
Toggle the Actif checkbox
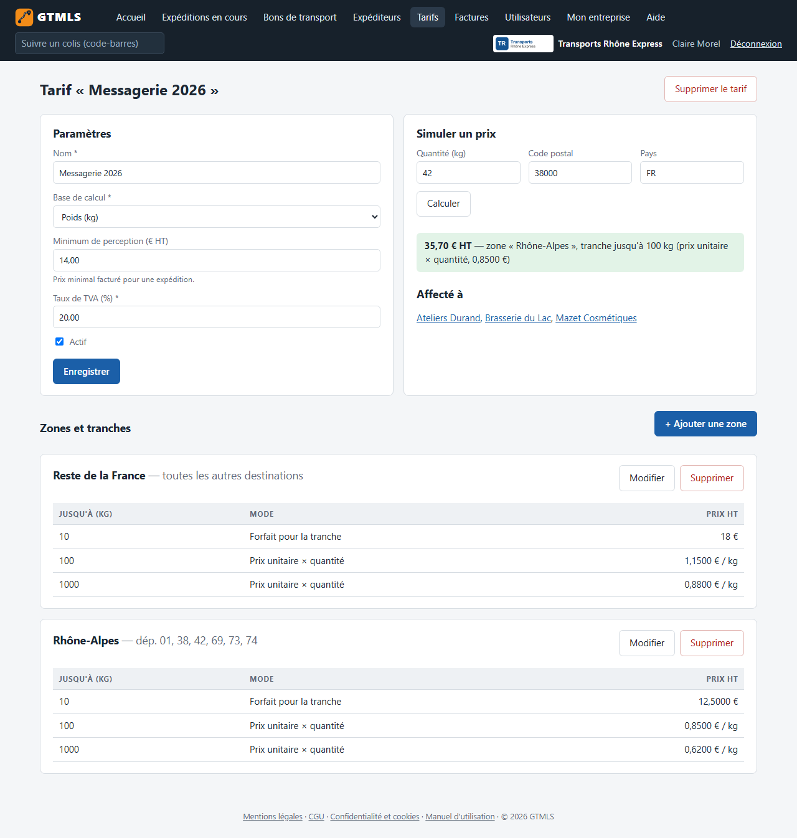(60, 342)
